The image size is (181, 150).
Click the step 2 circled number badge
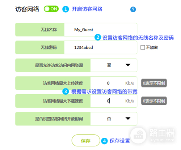pos(98,37)
